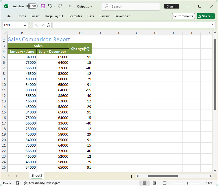Add a new sheet with plus icon
Screen dimensions: 218x186
point(57,176)
